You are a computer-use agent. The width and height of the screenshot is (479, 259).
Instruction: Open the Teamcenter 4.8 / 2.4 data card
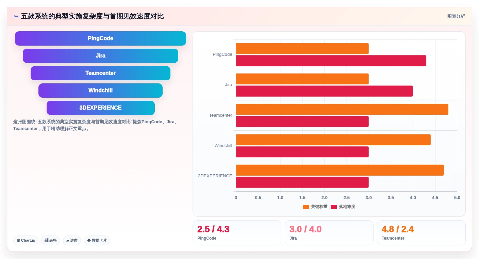[x=421, y=233]
